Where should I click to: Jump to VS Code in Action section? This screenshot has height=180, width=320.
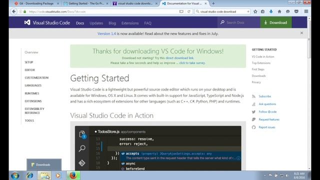[x=263, y=56]
